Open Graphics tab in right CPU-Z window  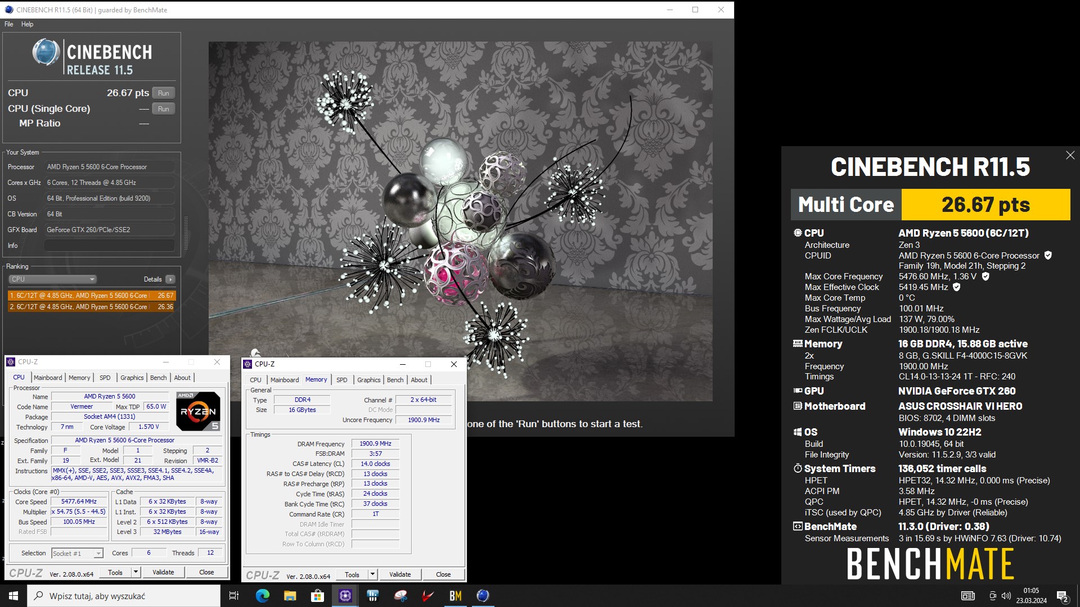[x=369, y=380]
